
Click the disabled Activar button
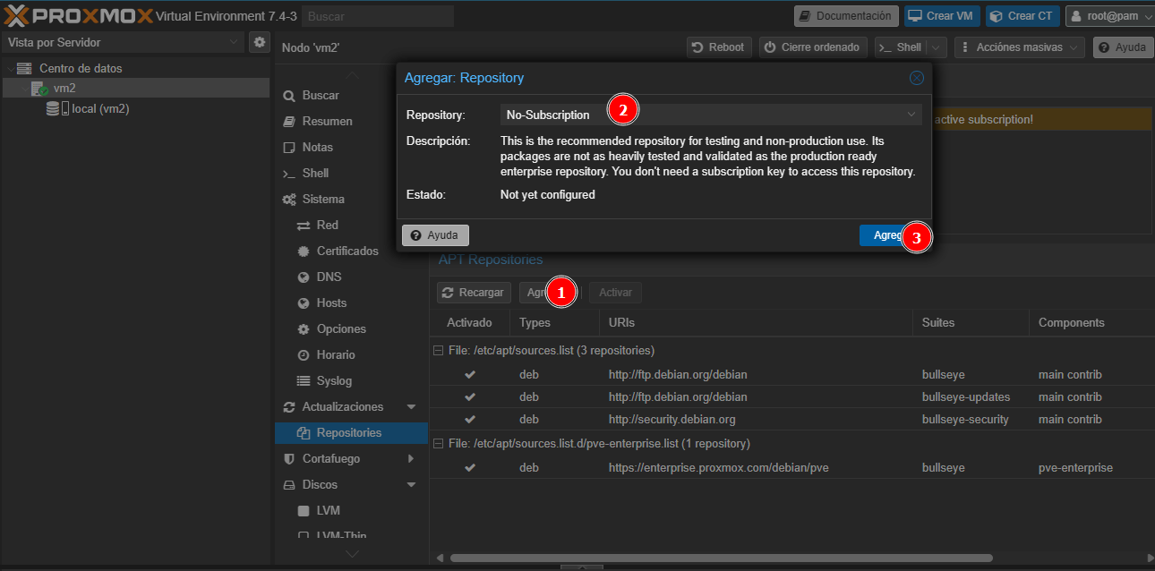615,293
